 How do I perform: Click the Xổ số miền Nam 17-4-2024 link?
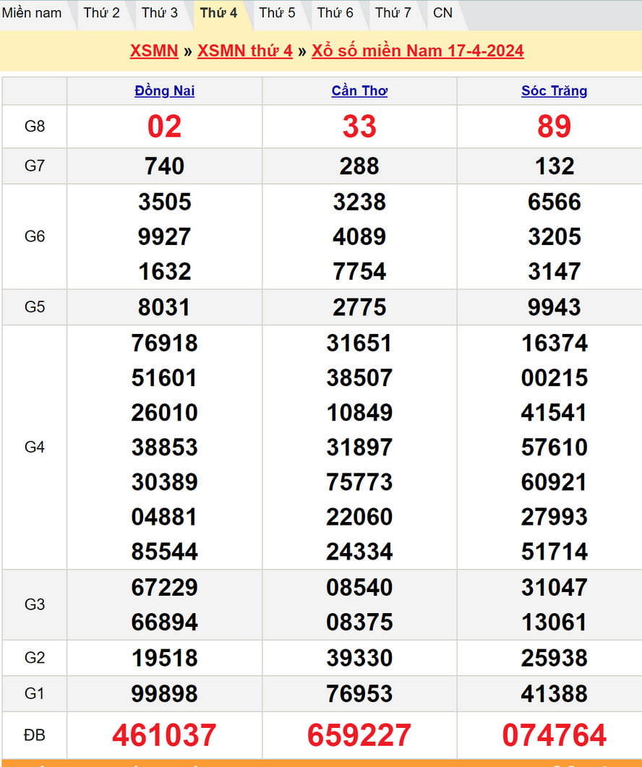417,51
